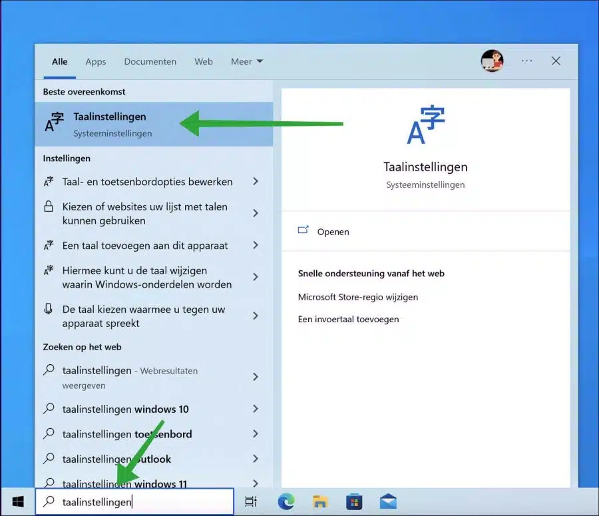The image size is (599, 516).
Task: Expand Taal- en toetsenbordopties bewerken chevron
Action: pyautogui.click(x=256, y=182)
